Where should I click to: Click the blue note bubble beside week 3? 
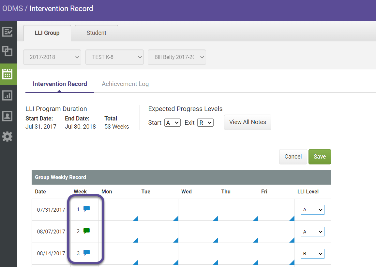coord(86,253)
